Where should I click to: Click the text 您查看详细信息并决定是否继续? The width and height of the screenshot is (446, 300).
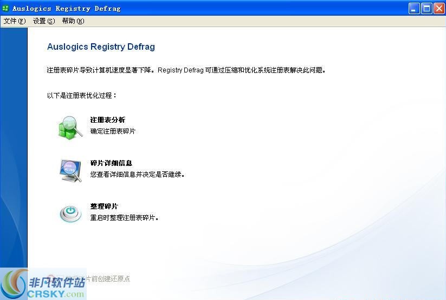138,175
